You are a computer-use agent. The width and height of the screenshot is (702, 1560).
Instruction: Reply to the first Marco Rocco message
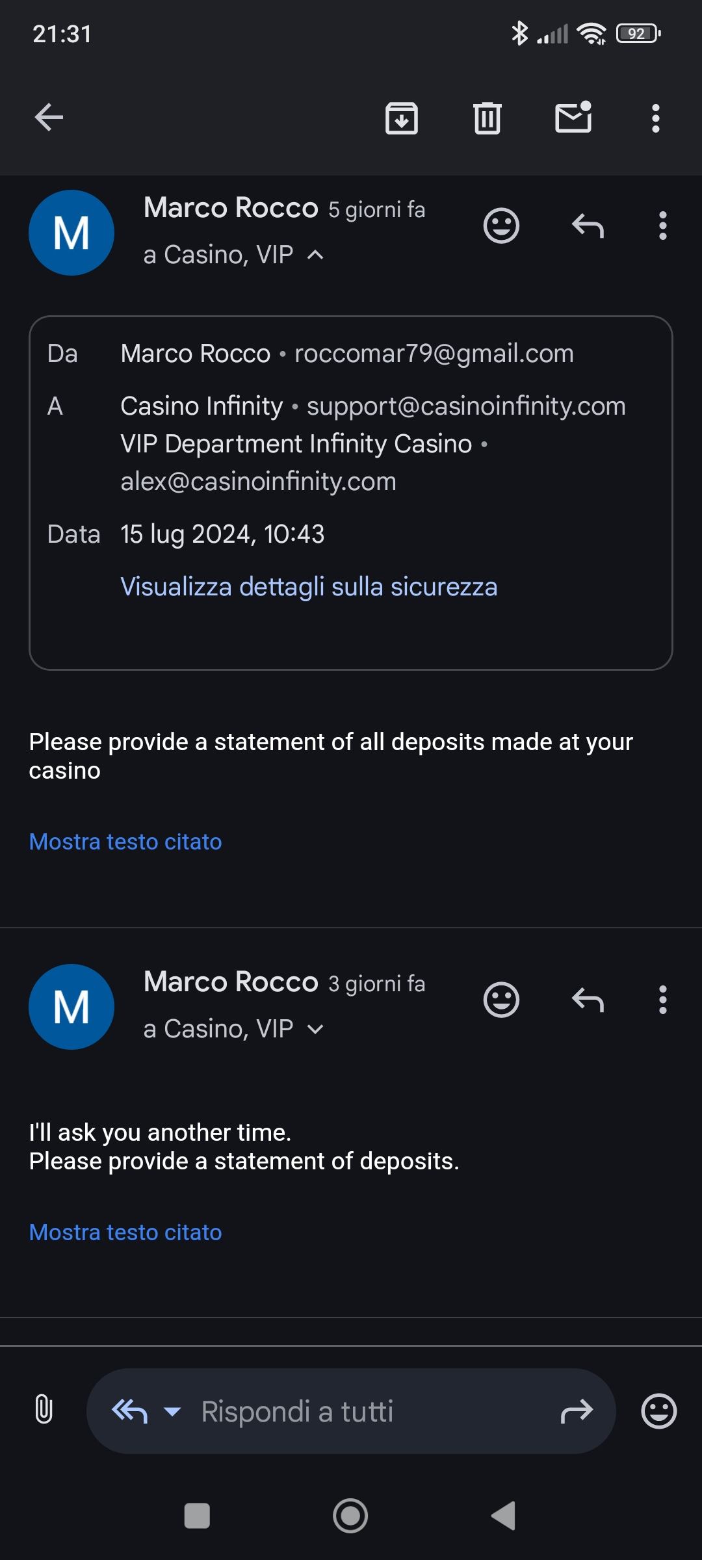[x=588, y=226]
